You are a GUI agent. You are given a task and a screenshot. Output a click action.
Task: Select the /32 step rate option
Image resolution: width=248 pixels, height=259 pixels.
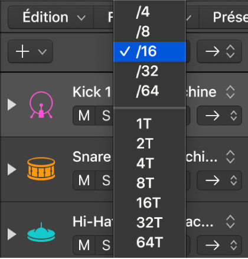pyautogui.click(x=149, y=71)
